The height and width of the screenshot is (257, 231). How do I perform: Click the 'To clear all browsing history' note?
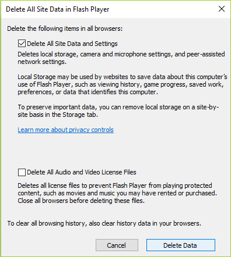tap(104, 223)
